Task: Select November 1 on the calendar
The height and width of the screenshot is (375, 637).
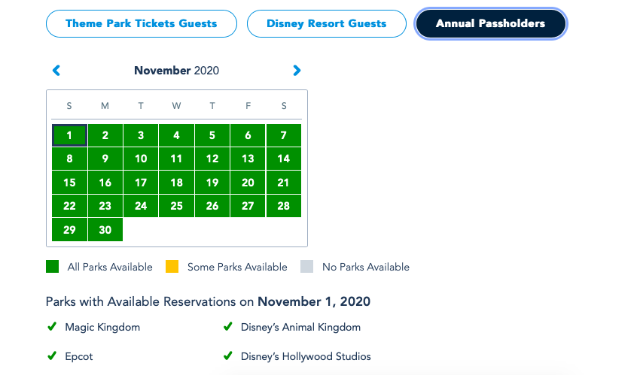Action: pos(69,135)
